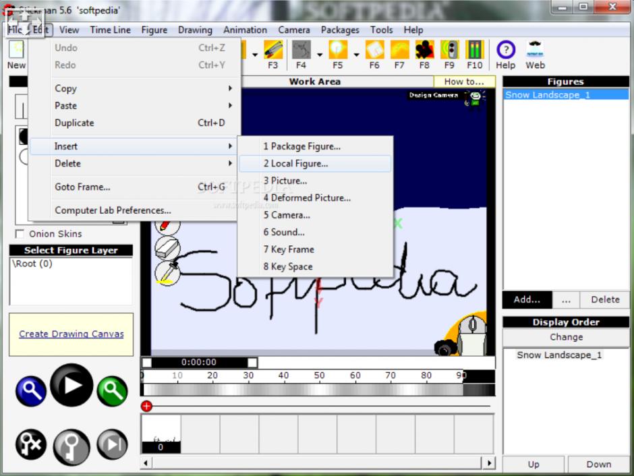Screen dimensions: 634x476
Task: Choose 3 Picture... from Insert submenu
Action: [316, 181]
